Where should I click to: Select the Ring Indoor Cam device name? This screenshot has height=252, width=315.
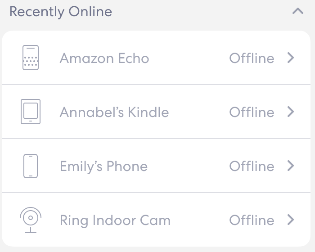click(x=115, y=220)
